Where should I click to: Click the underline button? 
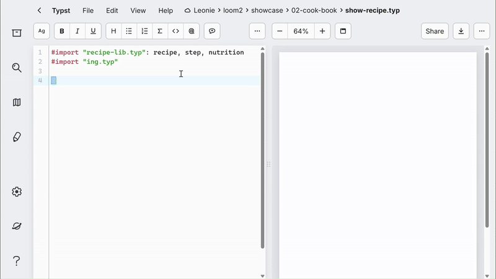(x=93, y=31)
